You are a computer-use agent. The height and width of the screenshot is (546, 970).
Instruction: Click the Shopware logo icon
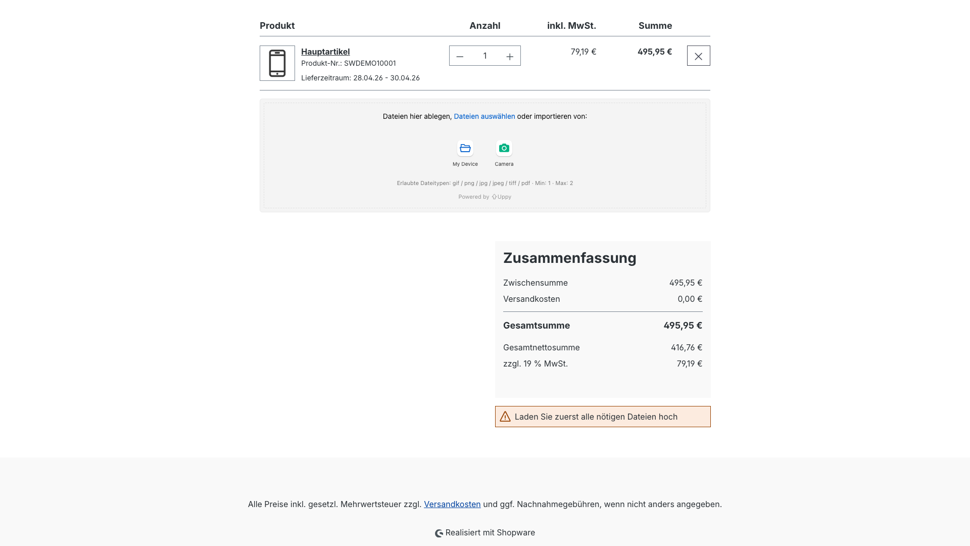coord(439,533)
